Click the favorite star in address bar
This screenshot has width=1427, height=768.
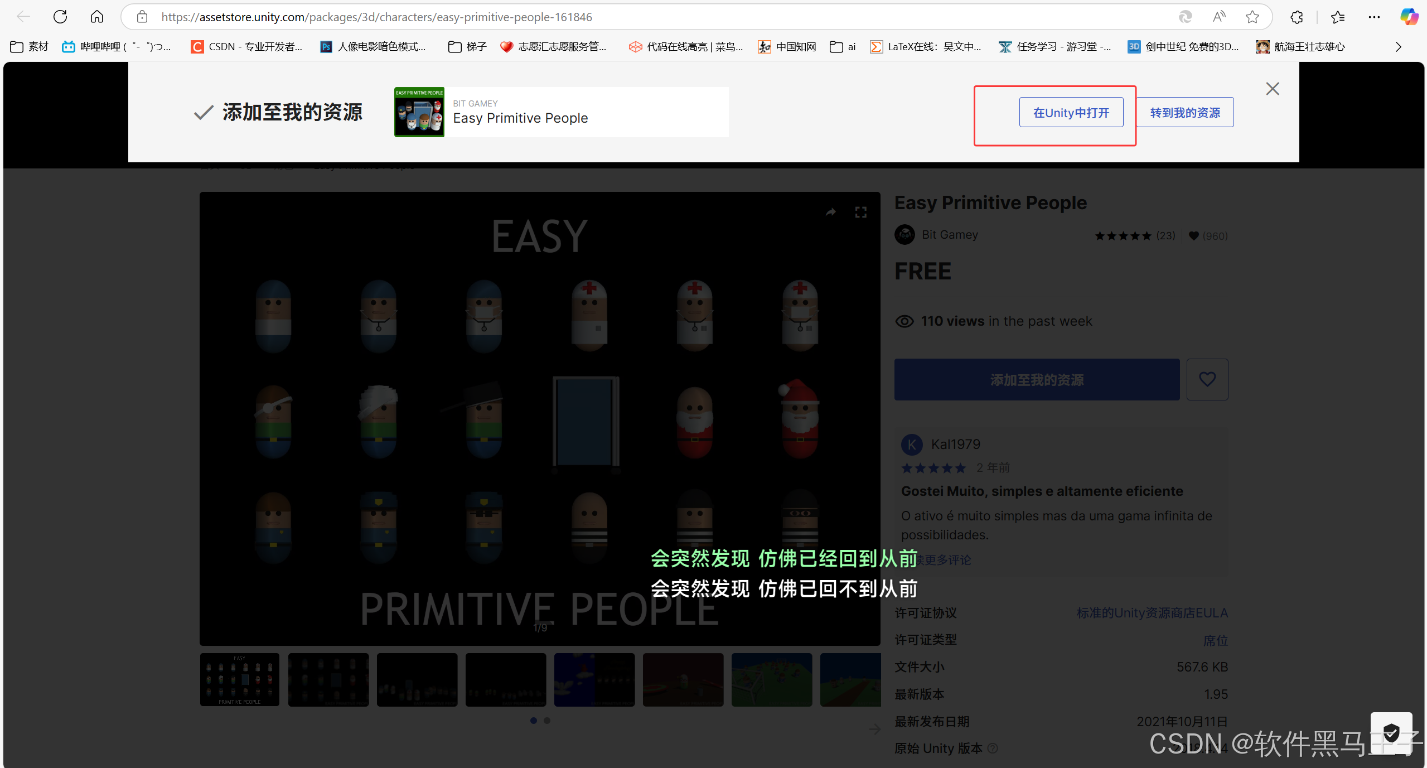coord(1252,17)
